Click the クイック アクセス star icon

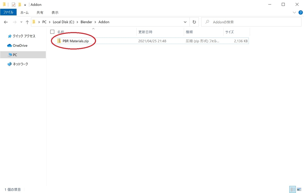point(10,36)
